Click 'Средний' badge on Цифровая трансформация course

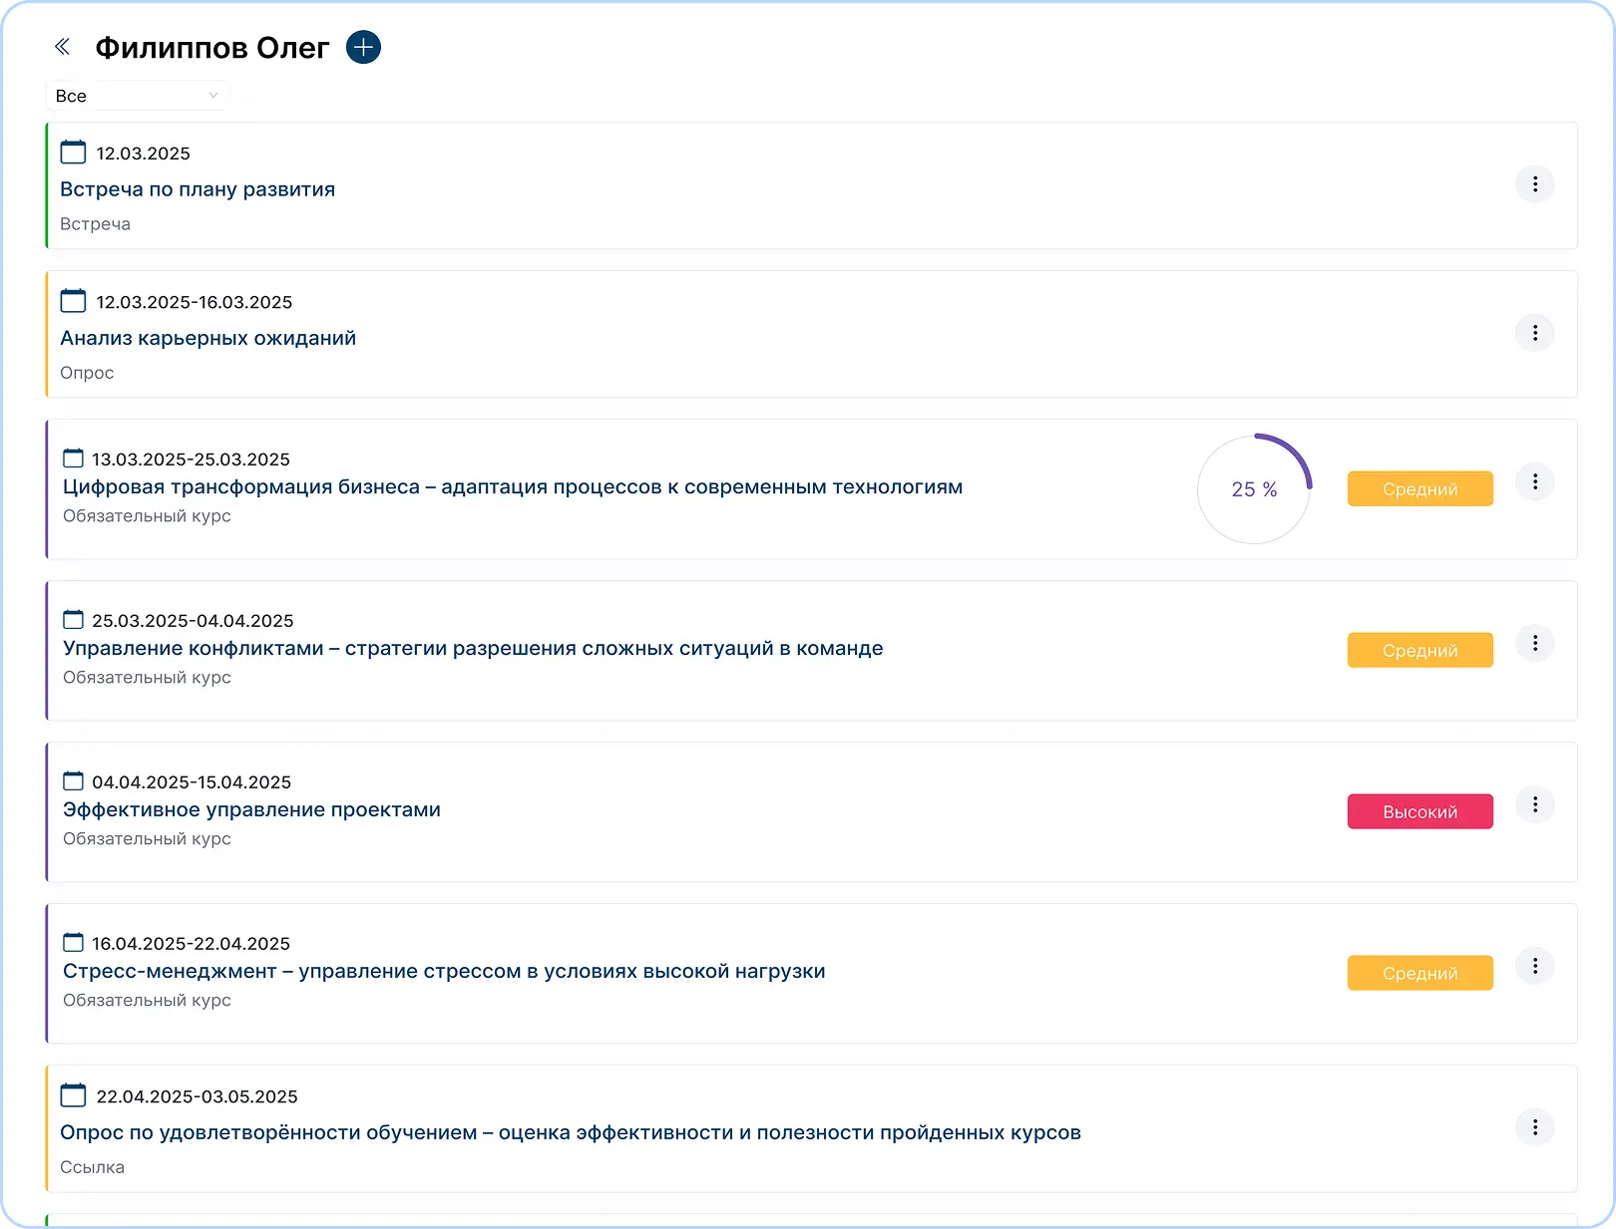click(x=1419, y=489)
